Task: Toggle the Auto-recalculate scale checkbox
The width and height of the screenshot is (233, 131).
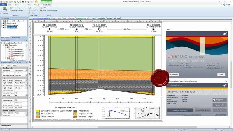Action: 16,100
